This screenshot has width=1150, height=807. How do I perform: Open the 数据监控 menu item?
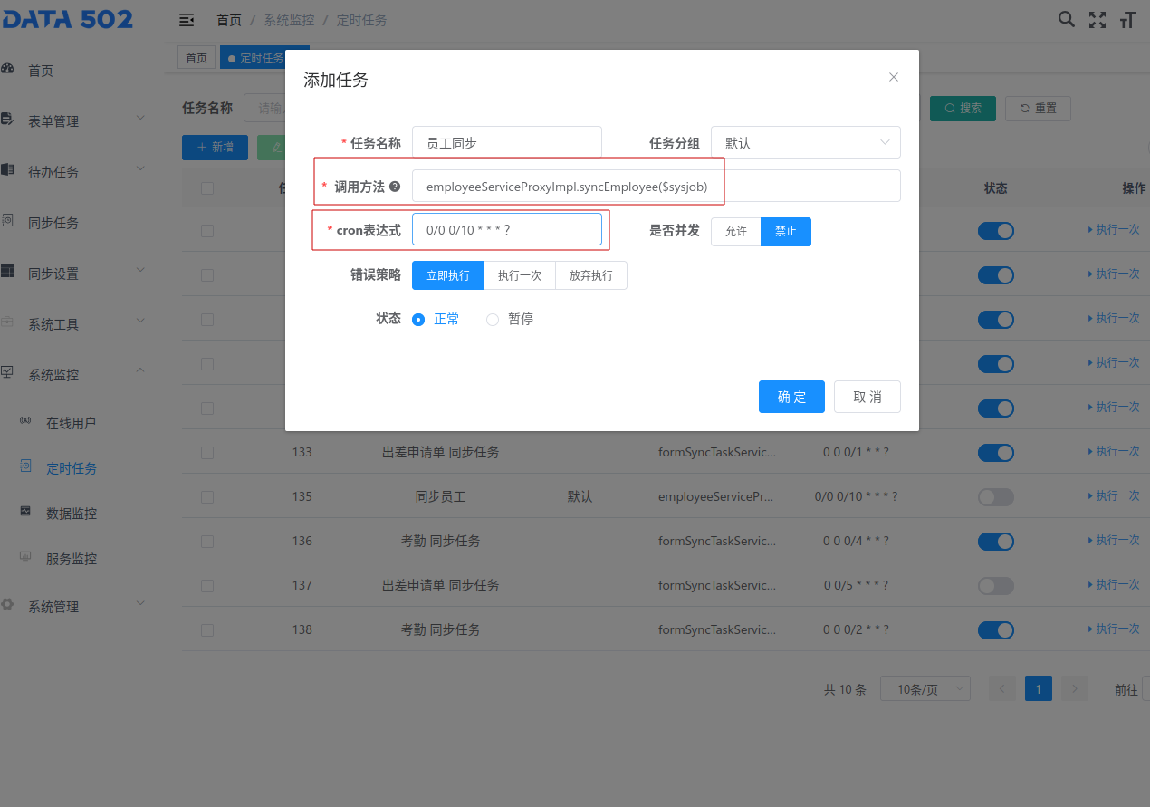point(72,514)
